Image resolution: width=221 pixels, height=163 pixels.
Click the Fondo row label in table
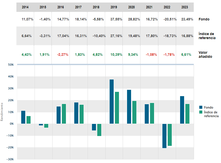point(204,19)
